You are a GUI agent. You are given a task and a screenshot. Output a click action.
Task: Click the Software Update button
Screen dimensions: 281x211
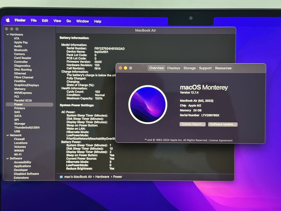(x=223, y=124)
